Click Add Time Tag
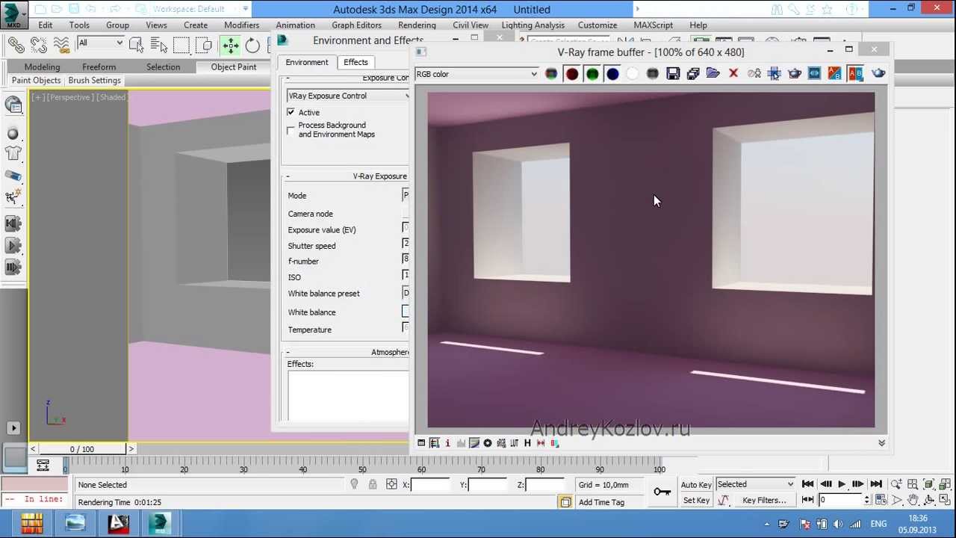Image resolution: width=956 pixels, height=538 pixels. click(601, 502)
